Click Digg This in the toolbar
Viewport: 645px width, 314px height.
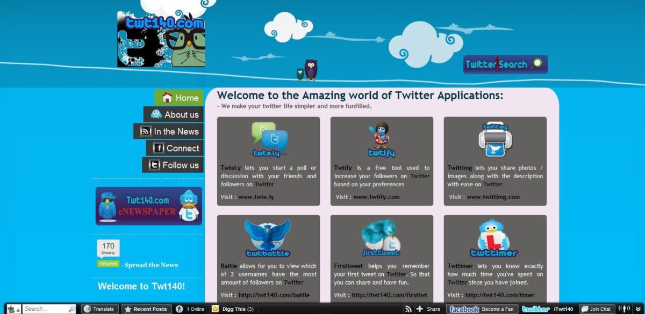coord(233,309)
